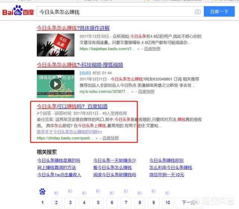Open 百度快照 for the Sohu video result
This screenshot has height=209, width=239.
click(146, 91)
